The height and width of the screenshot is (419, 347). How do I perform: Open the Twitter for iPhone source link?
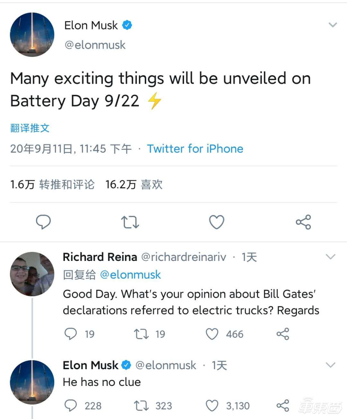pyautogui.click(x=195, y=149)
